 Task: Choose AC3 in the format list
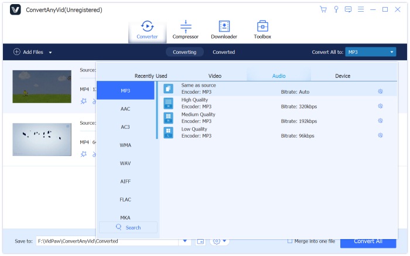point(125,127)
